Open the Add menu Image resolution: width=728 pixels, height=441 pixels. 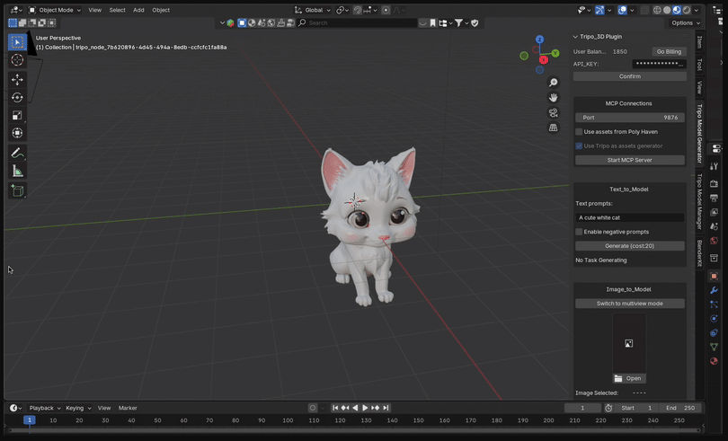point(138,10)
